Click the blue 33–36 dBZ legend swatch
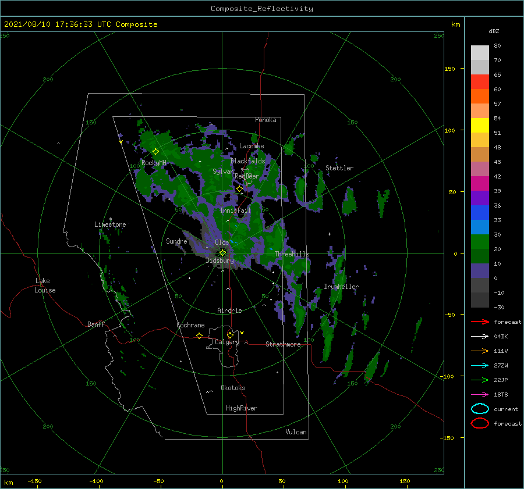This screenshot has height=489, width=524. pos(480,212)
